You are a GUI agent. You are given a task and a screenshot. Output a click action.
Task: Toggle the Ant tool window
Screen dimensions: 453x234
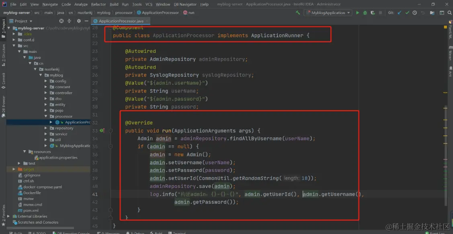(450, 71)
